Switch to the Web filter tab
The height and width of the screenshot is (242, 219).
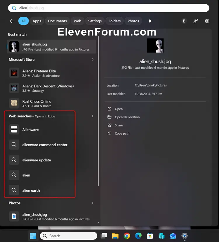[x=77, y=21]
